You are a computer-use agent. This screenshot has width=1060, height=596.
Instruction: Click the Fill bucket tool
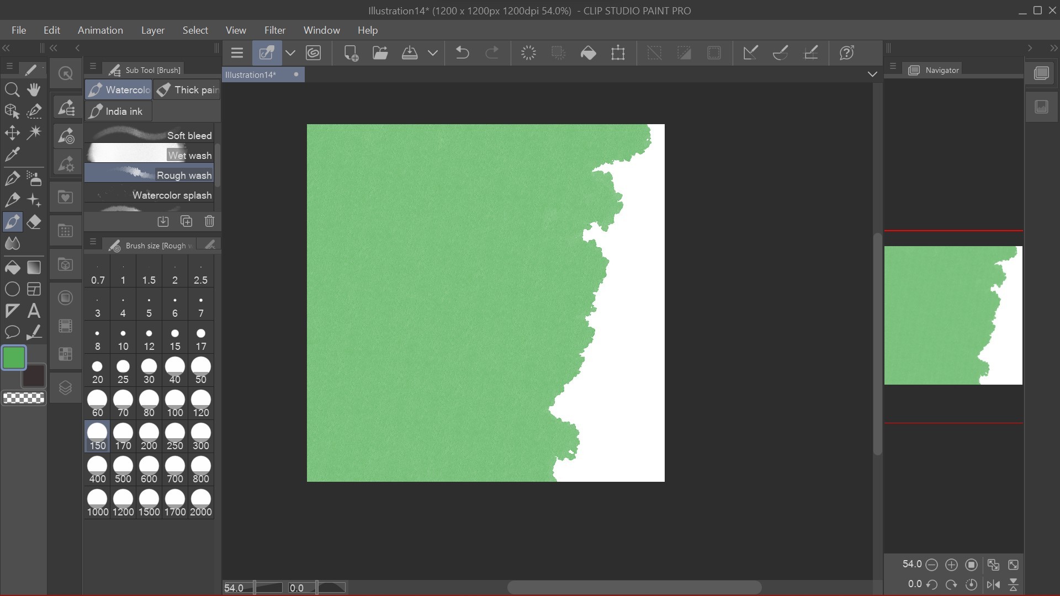click(12, 268)
